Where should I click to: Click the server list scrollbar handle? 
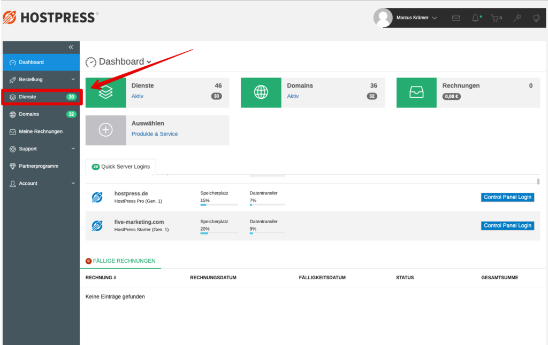click(x=538, y=182)
